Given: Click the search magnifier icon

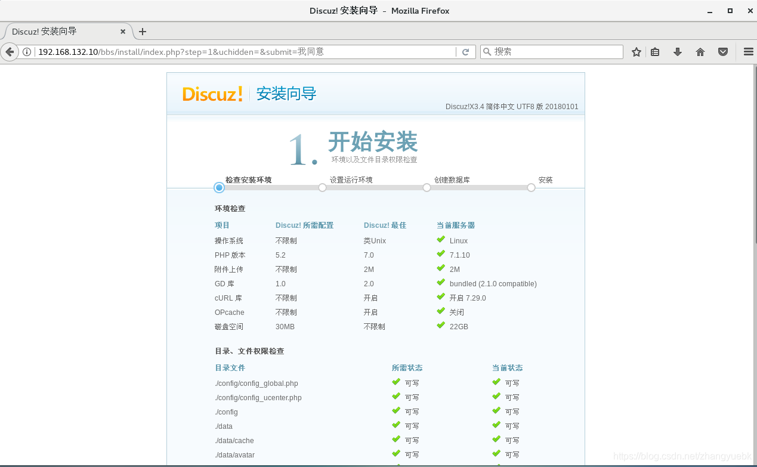Looking at the screenshot, I should [x=487, y=52].
